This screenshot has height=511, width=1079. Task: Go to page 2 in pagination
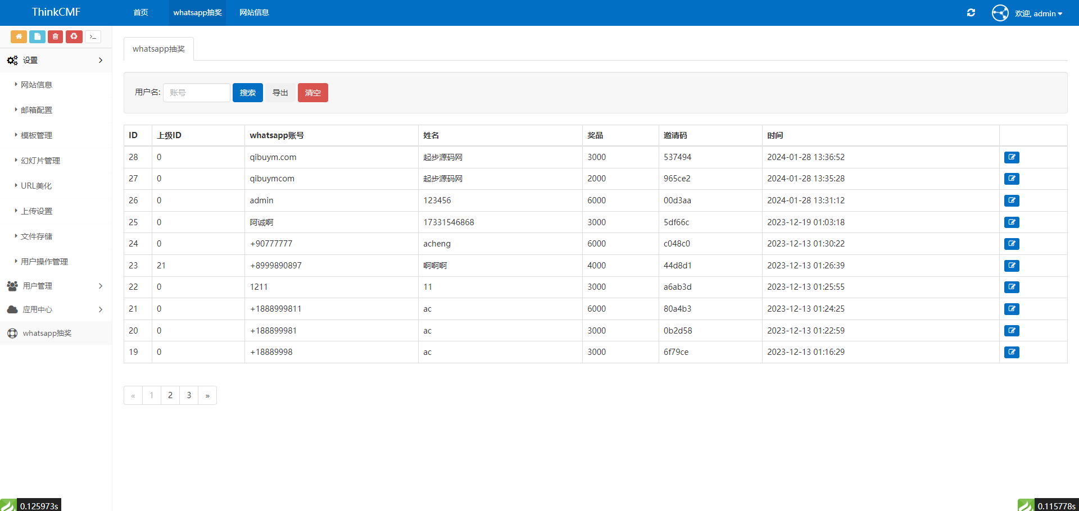(x=170, y=395)
